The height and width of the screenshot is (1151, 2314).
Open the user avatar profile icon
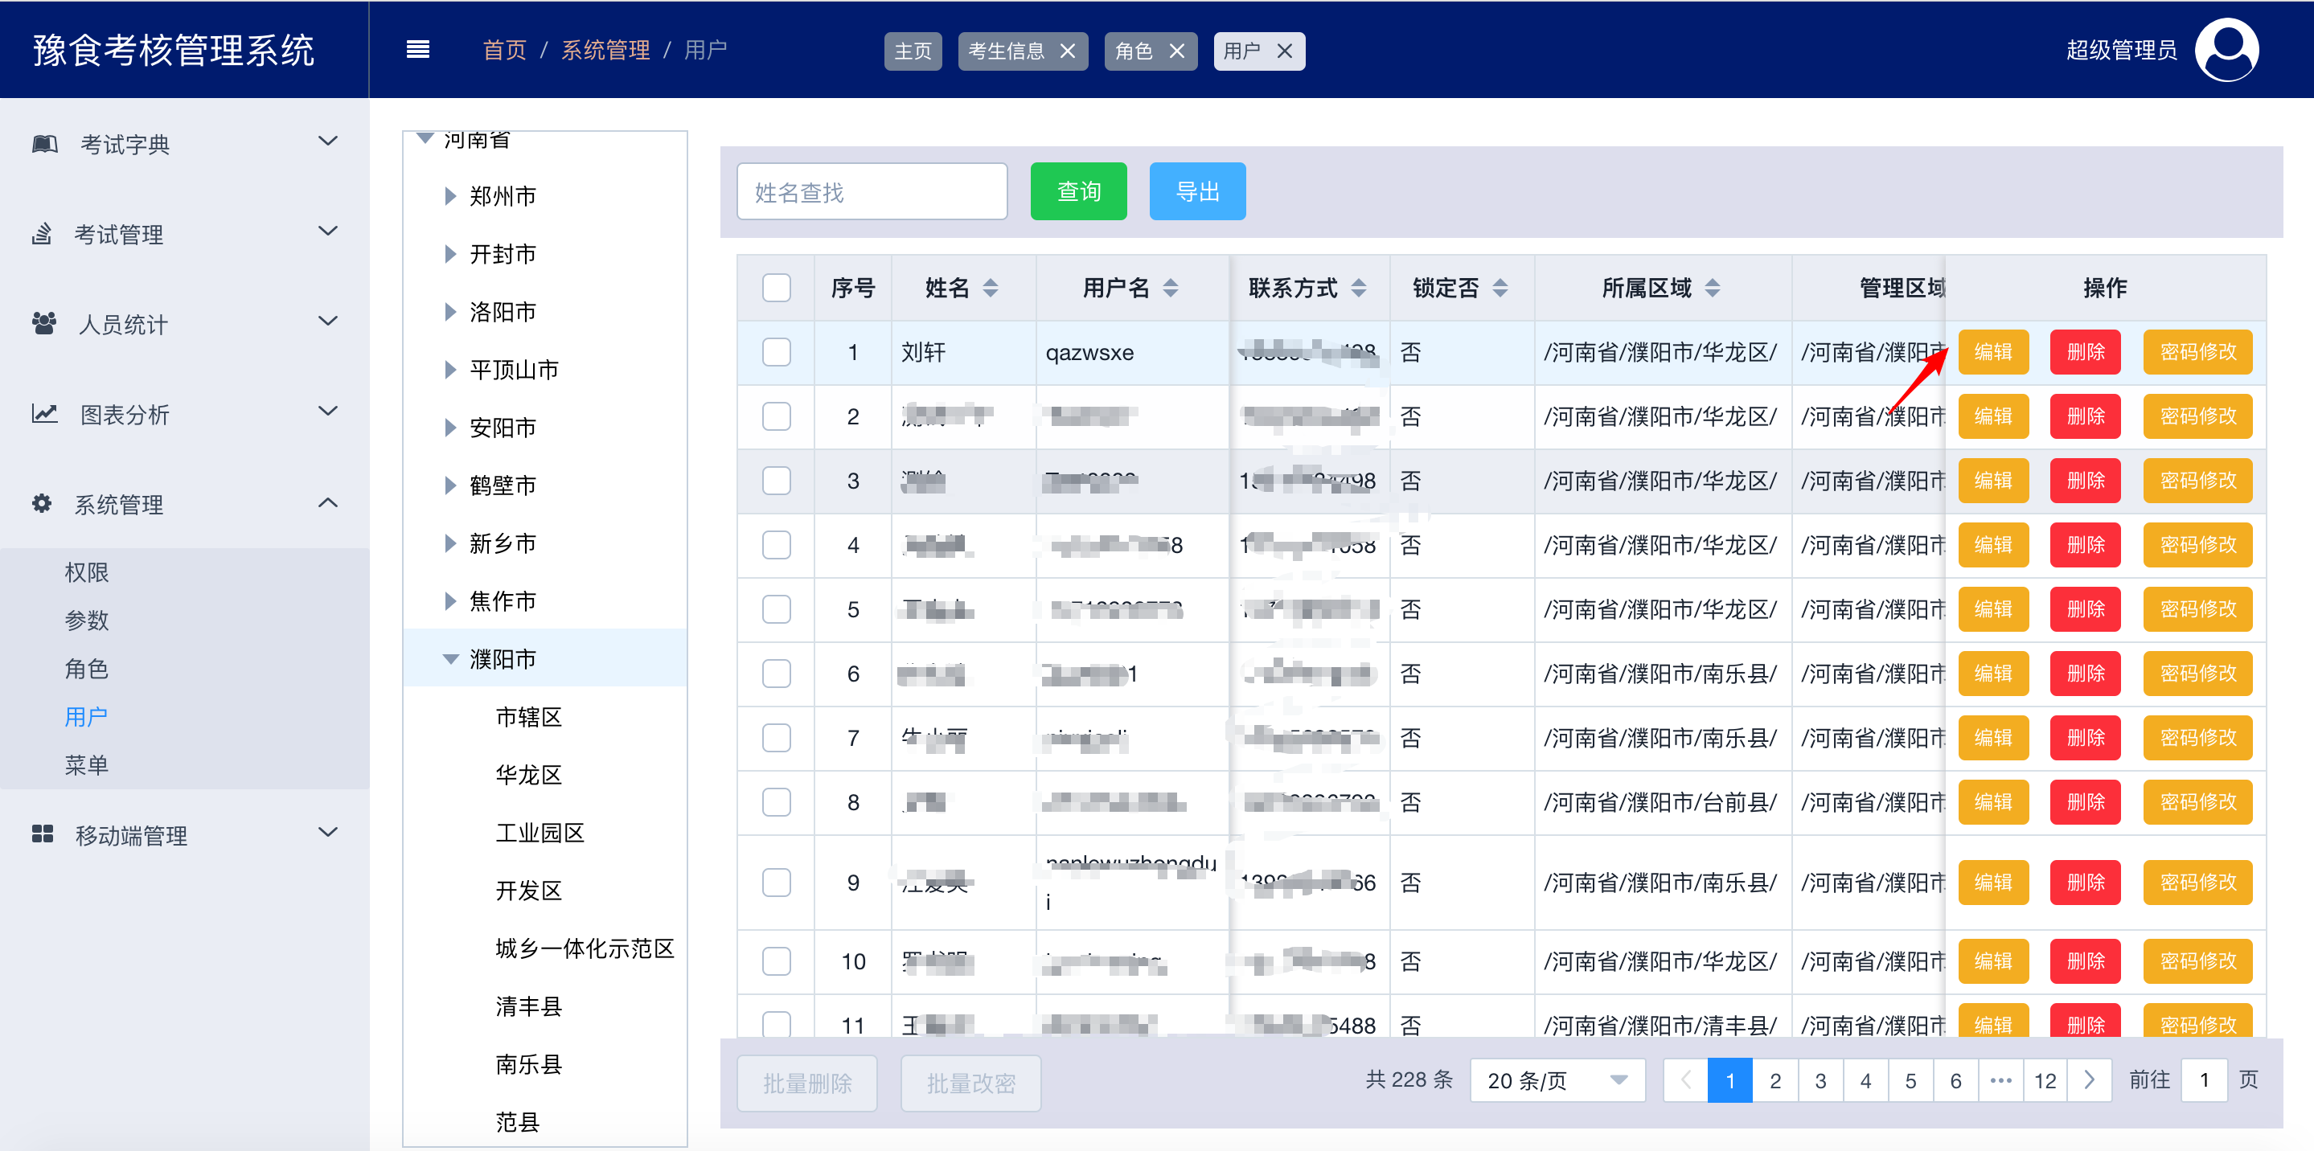2226,49
